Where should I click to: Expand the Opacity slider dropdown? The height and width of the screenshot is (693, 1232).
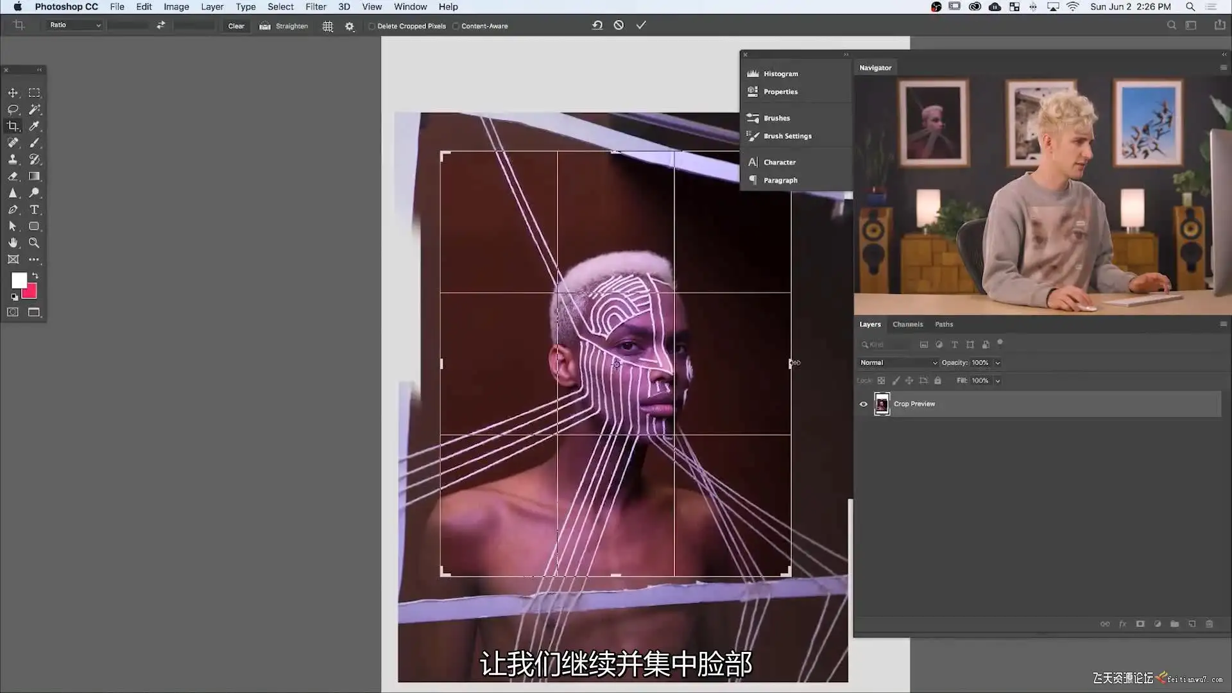(997, 363)
